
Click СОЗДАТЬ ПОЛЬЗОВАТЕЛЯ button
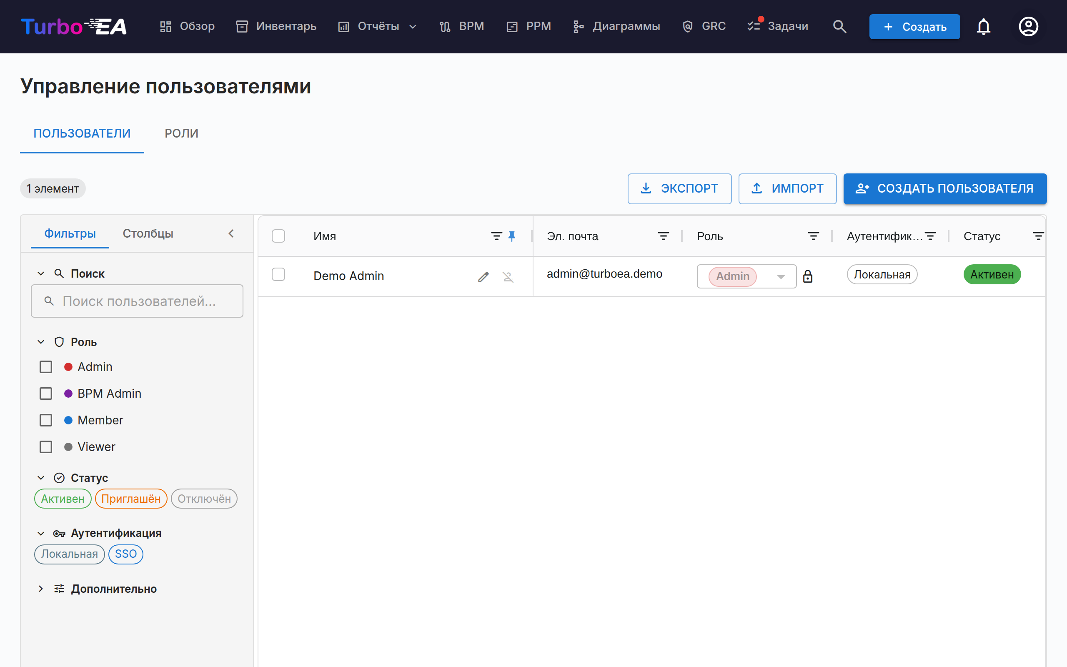click(x=945, y=188)
